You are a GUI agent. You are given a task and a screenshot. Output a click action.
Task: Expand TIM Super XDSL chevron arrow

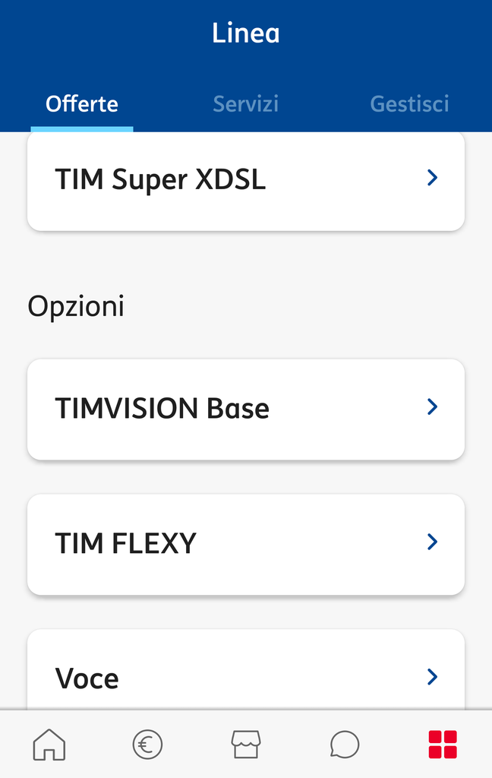click(433, 178)
